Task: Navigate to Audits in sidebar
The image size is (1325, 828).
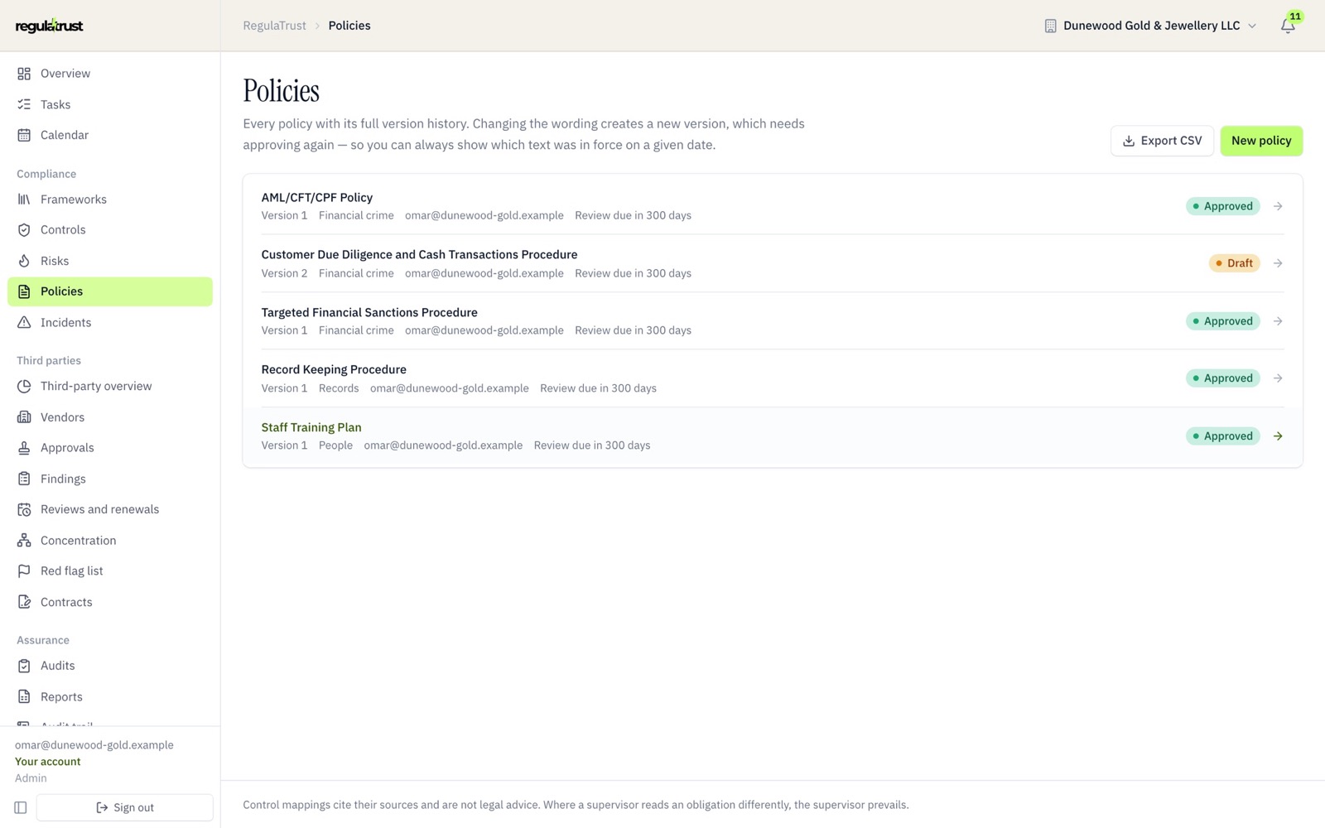Action: [x=110, y=666]
